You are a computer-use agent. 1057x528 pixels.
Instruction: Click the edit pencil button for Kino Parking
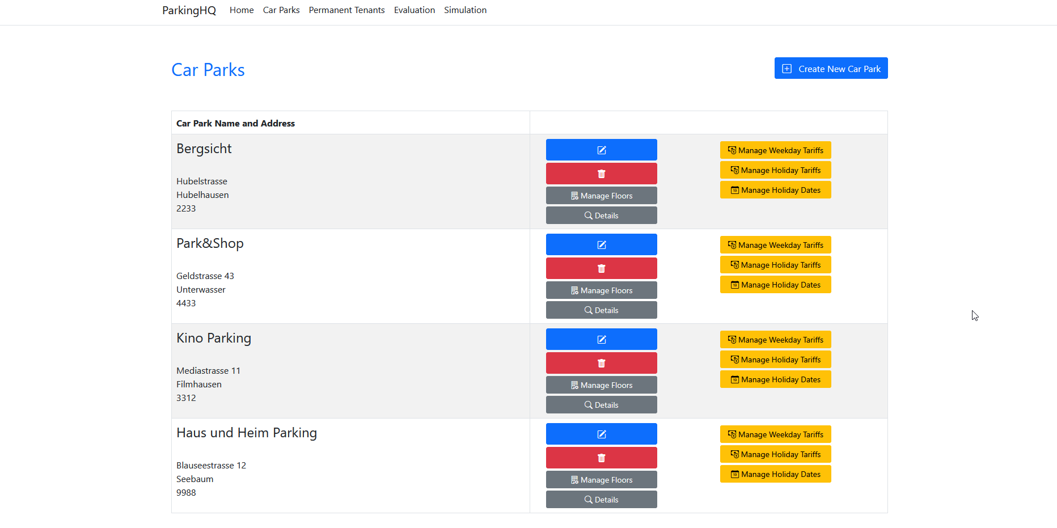(601, 339)
